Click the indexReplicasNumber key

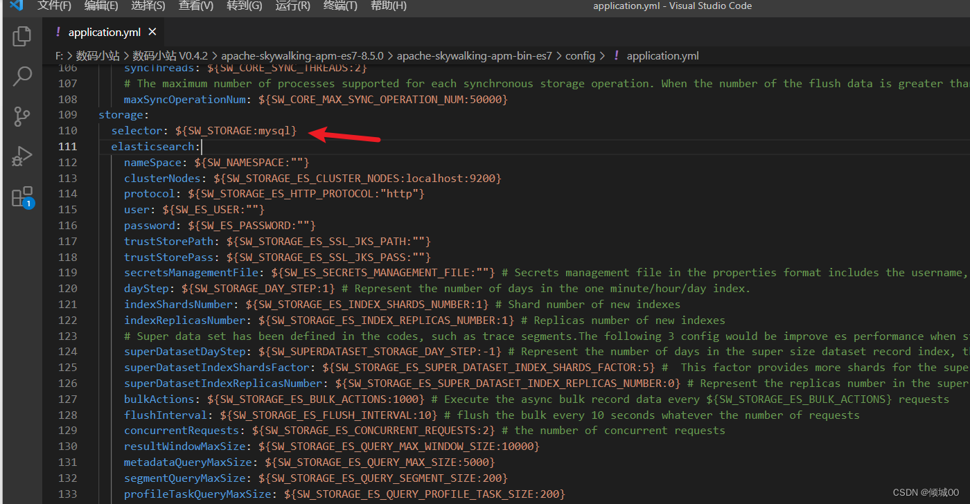184,321
